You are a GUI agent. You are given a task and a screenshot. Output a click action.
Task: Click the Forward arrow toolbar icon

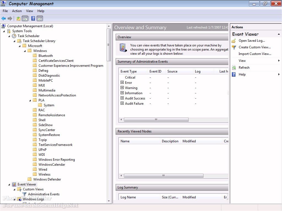click(10, 18)
